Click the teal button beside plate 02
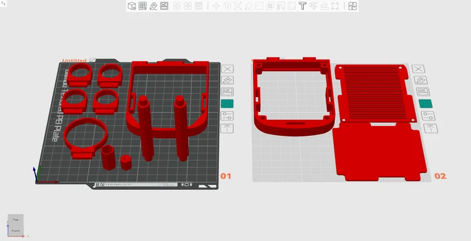Screen dimensions: 471x241 (425, 103)
